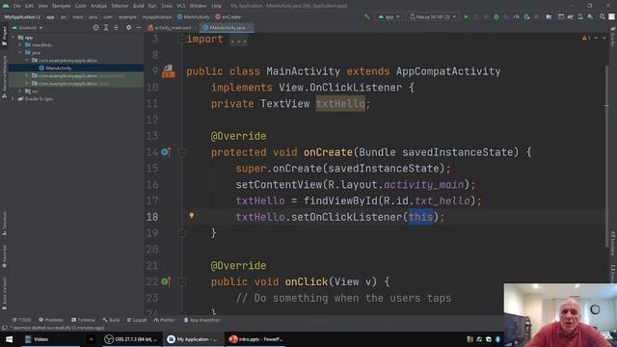Close the MainActivity.java tab
This screenshot has height=347, width=617.
[250, 28]
